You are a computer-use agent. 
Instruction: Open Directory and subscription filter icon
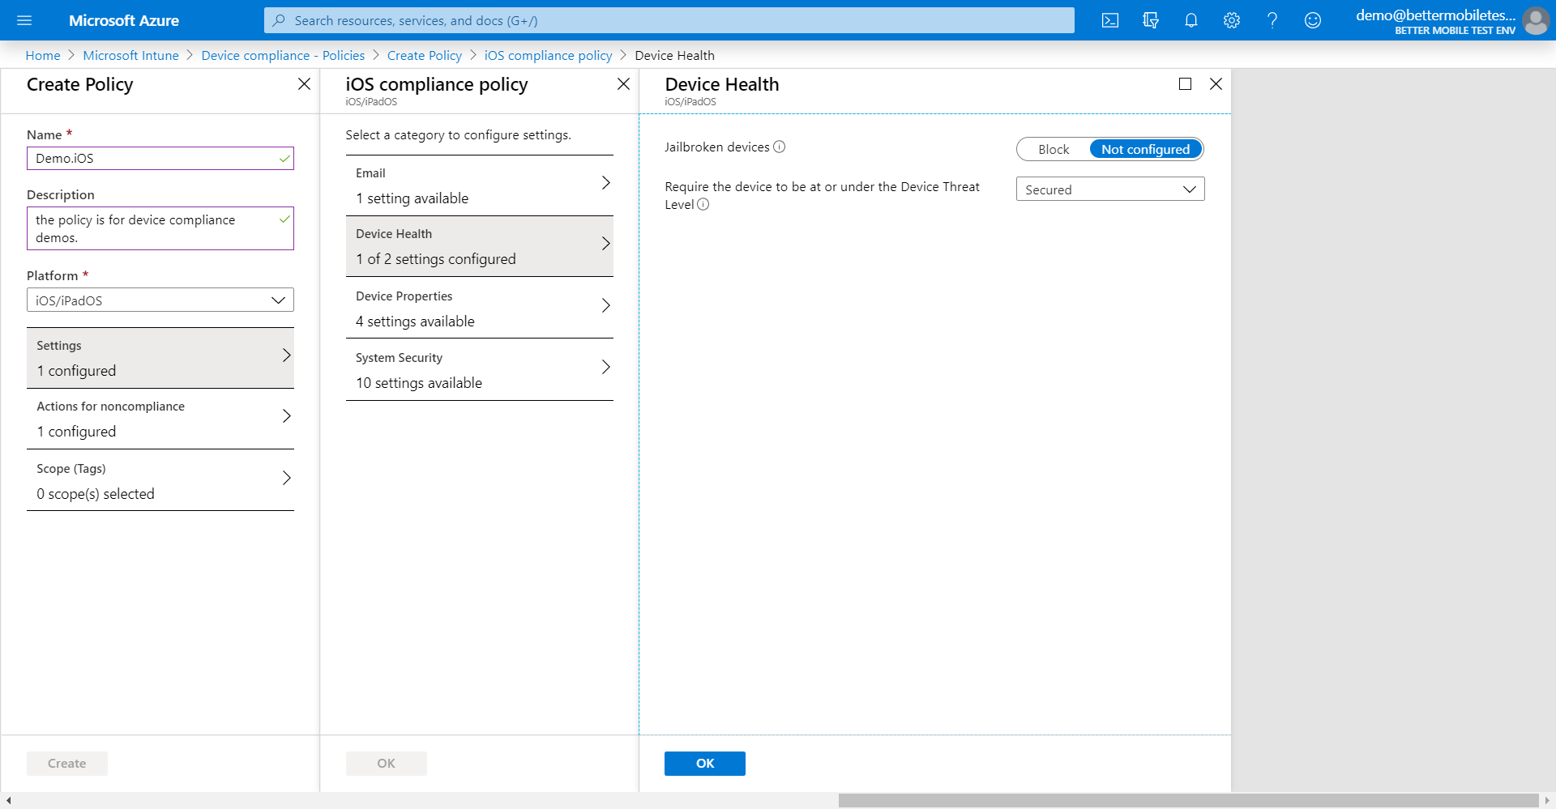[1151, 20]
